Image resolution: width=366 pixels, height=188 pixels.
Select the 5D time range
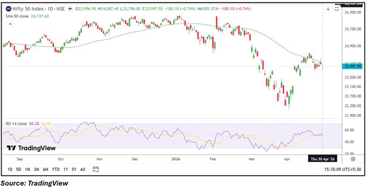19,169
